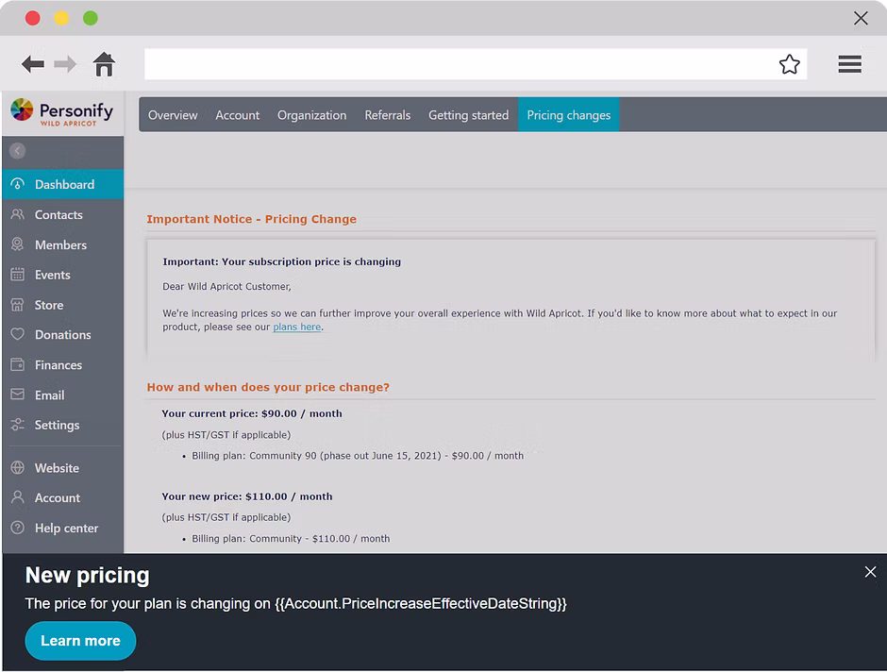This screenshot has height=672, width=887.
Task: Switch to Getting started tab
Action: (468, 115)
